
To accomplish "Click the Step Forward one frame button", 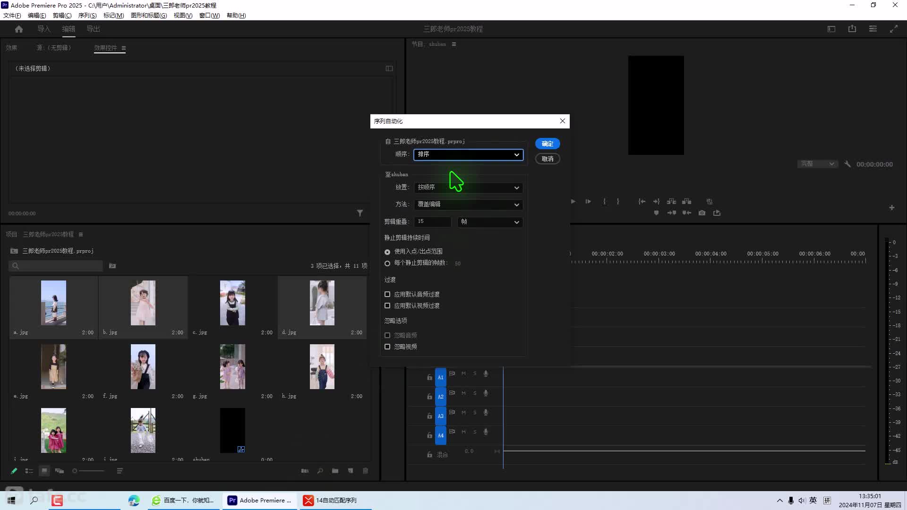I will [x=588, y=202].
